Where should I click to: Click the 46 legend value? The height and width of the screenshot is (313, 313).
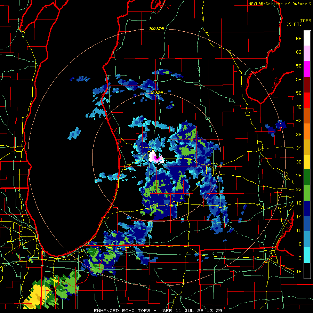(299, 107)
